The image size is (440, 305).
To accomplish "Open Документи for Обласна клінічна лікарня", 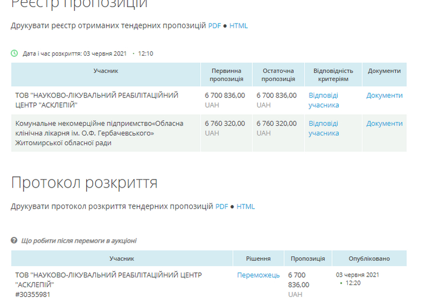I will [384, 123].
